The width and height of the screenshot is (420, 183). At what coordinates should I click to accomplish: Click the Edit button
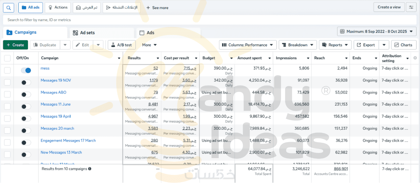click(x=83, y=45)
